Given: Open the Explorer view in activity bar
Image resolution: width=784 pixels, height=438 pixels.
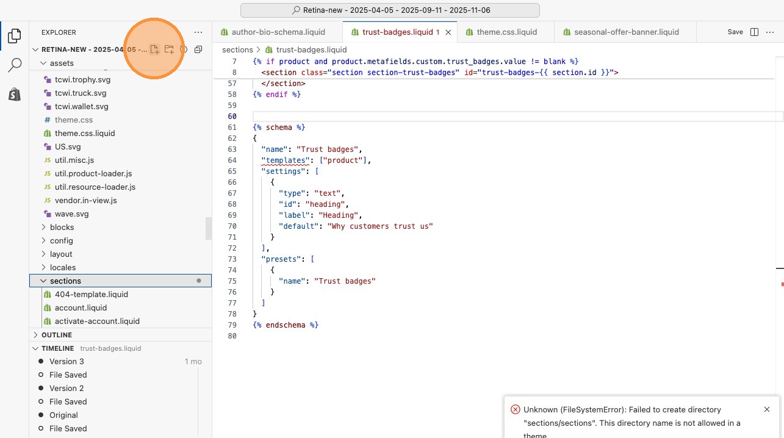Looking at the screenshot, I should [x=15, y=36].
